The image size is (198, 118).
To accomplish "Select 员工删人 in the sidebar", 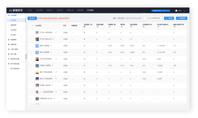I will (x=13, y=35).
